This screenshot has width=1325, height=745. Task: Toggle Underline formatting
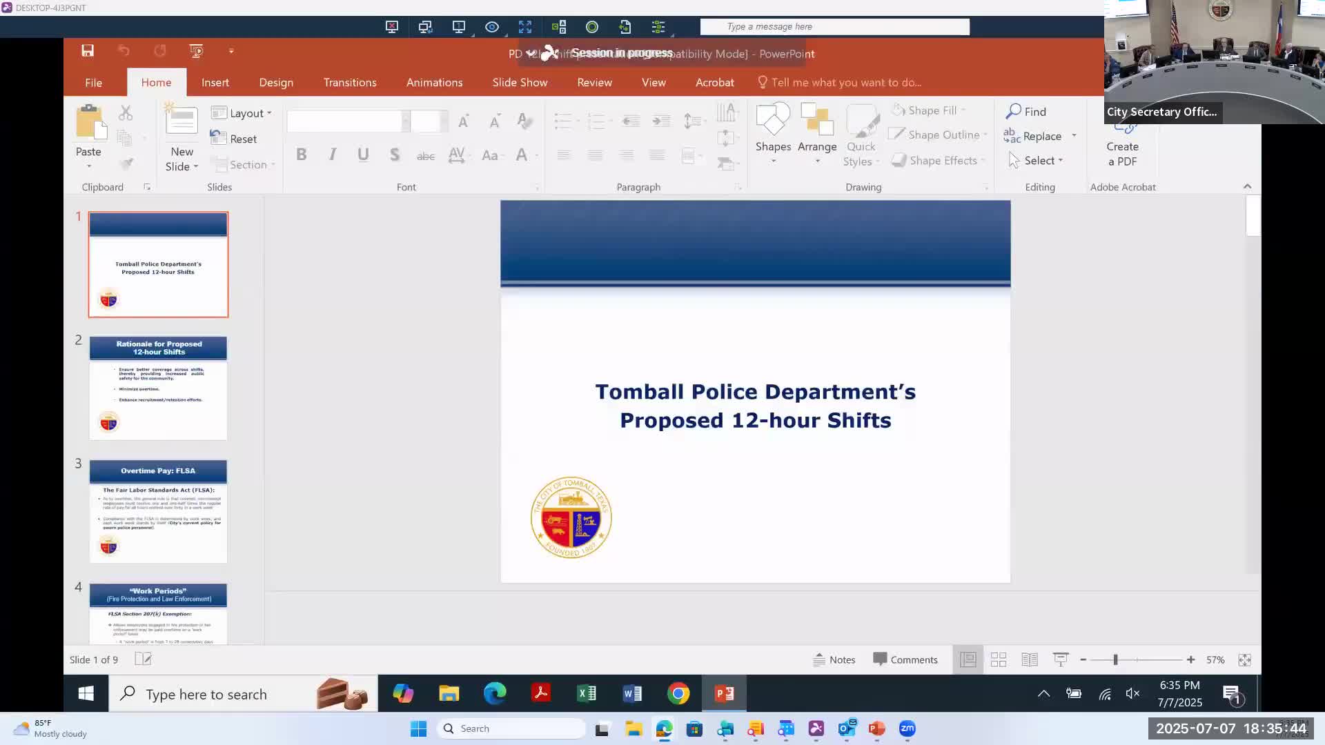[x=363, y=155]
